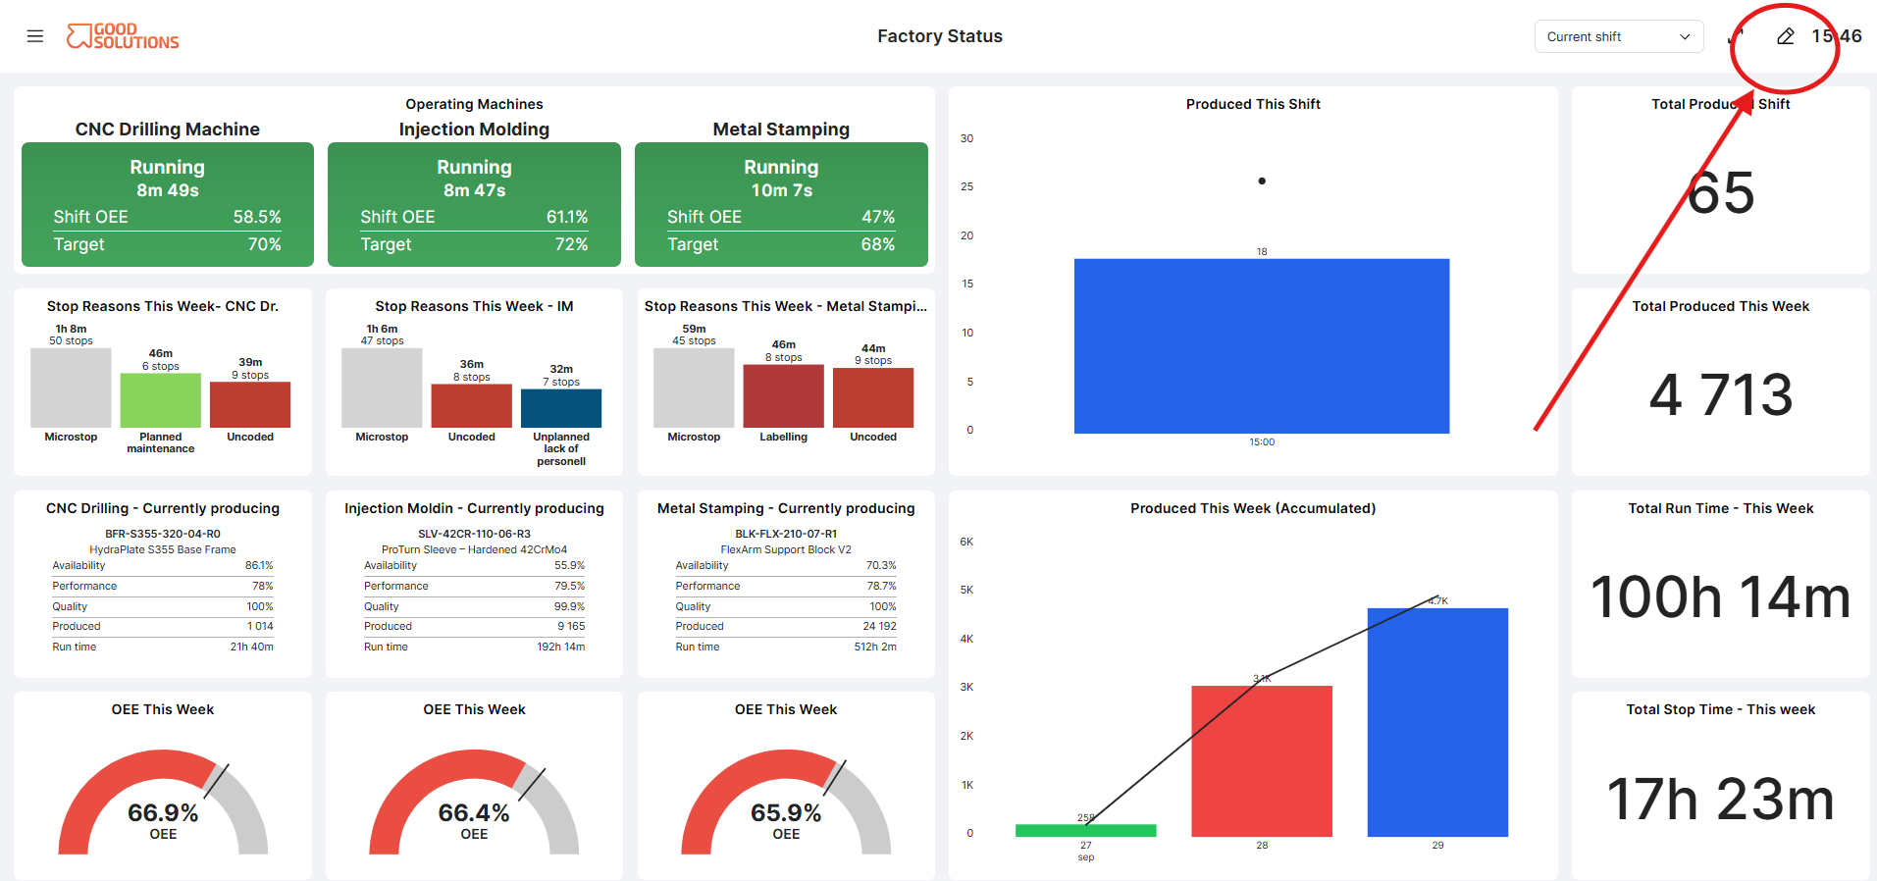Open the Current shift dropdown
The height and width of the screenshot is (881, 1877).
1619,36
